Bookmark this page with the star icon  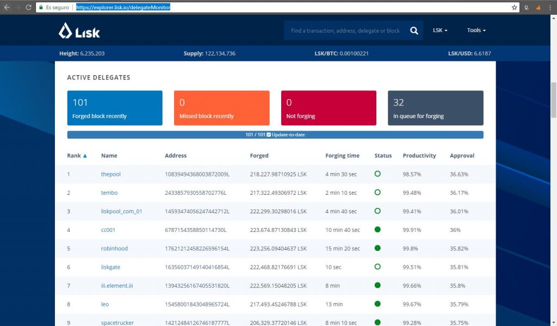pos(514,7)
